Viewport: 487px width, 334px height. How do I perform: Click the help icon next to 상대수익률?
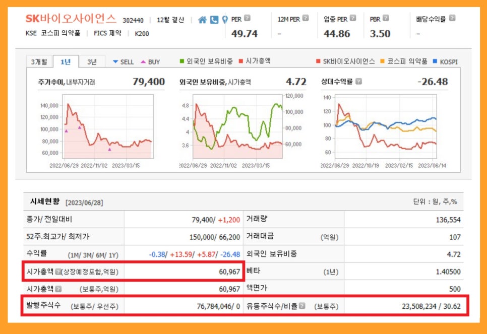pos(358,81)
